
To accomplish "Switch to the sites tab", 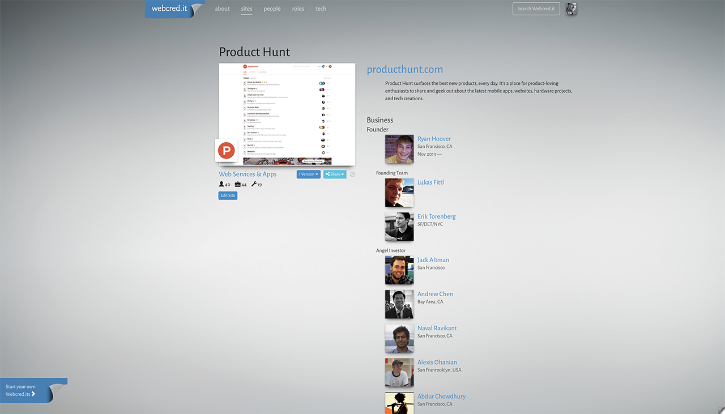I will tap(246, 8).
